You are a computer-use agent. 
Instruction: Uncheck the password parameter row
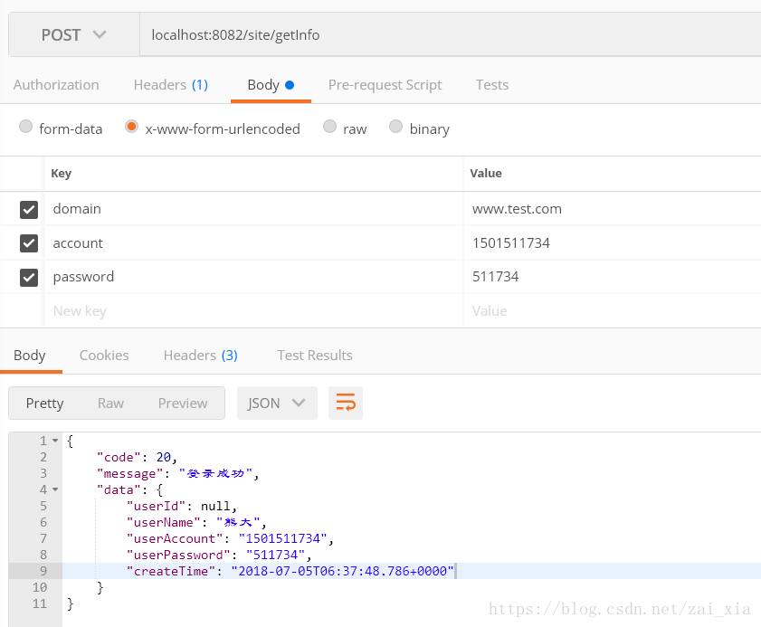(29, 277)
